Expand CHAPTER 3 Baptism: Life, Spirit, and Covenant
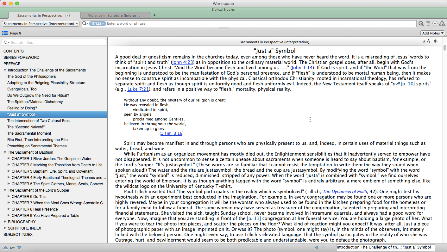447x252 pixels. [x=9, y=171]
